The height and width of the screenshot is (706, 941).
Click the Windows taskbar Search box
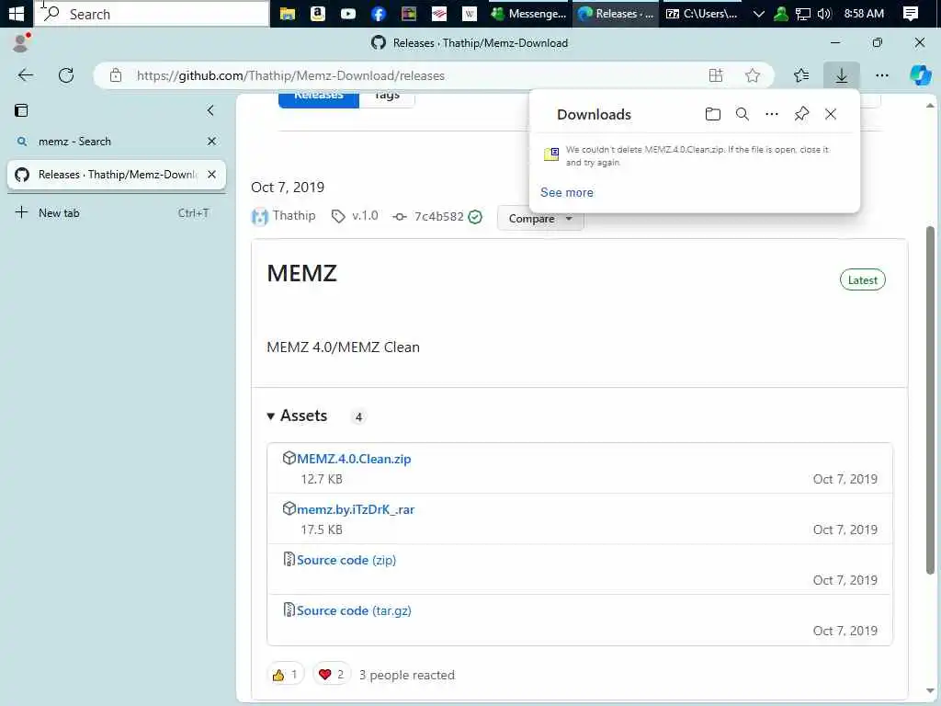tap(152, 13)
